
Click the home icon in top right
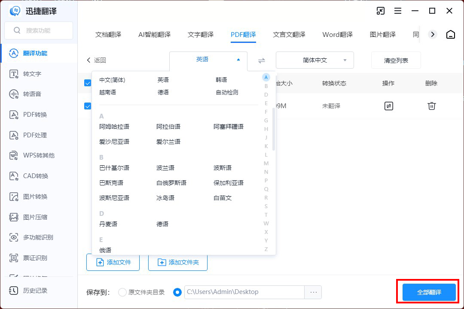pos(450,35)
